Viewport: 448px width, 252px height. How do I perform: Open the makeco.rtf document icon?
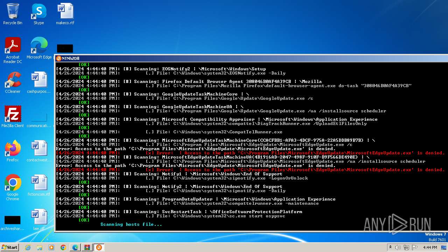coord(65,14)
